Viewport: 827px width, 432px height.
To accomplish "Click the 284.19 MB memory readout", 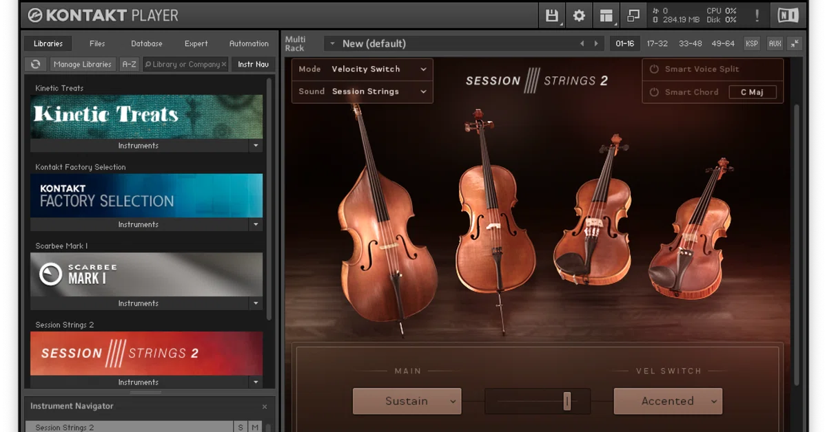I will coord(682,20).
